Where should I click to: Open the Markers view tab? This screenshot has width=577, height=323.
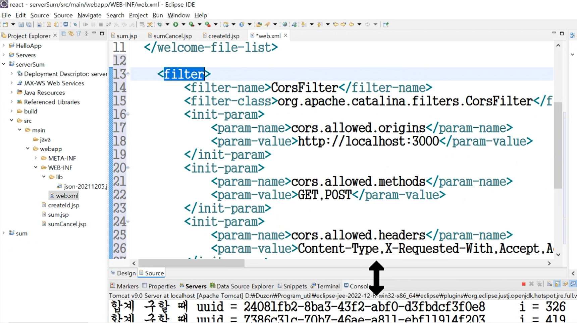(124, 286)
